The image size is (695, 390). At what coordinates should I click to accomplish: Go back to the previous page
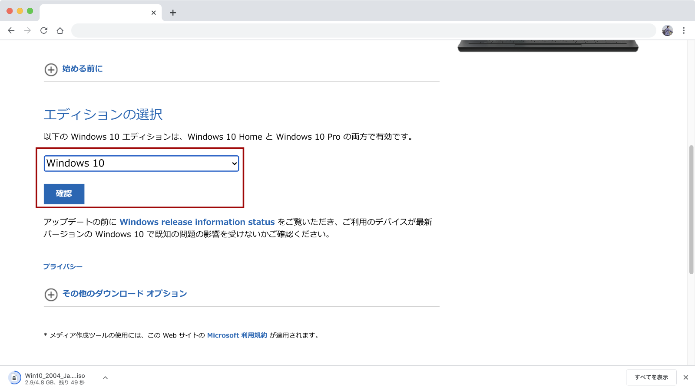(11, 30)
